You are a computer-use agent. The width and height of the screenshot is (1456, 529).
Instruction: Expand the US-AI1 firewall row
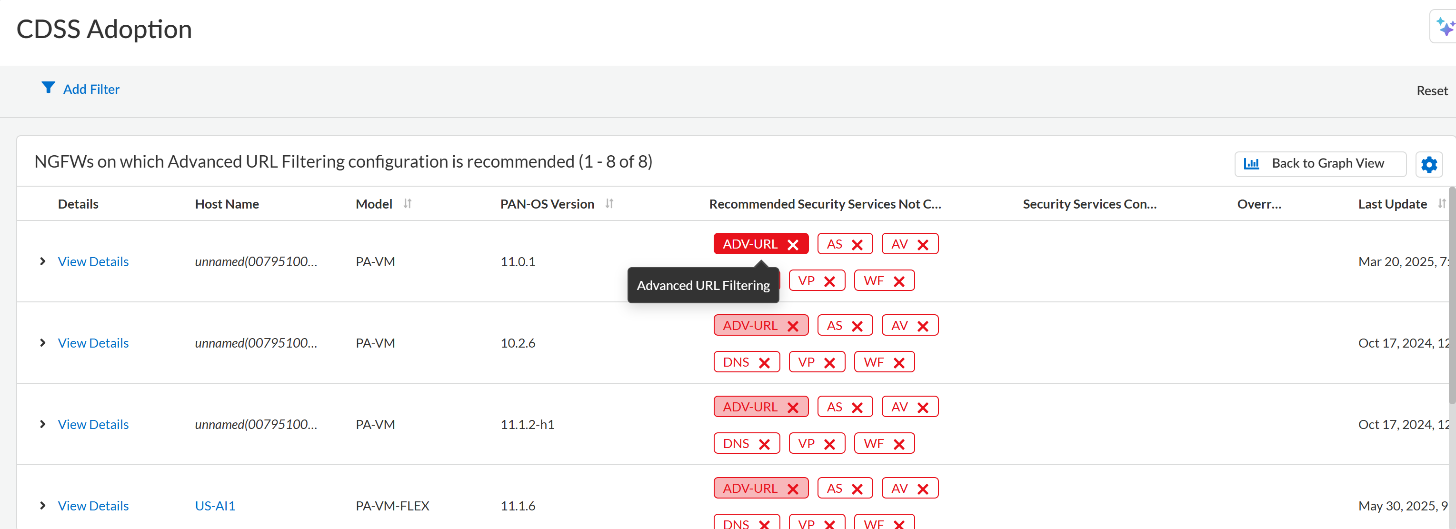(42, 505)
